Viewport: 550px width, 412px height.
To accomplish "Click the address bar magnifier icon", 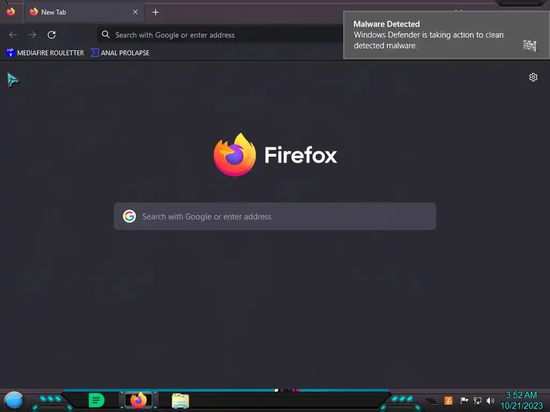I will (x=106, y=34).
